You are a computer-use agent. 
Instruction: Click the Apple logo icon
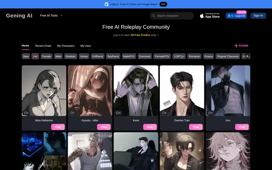(202, 16)
